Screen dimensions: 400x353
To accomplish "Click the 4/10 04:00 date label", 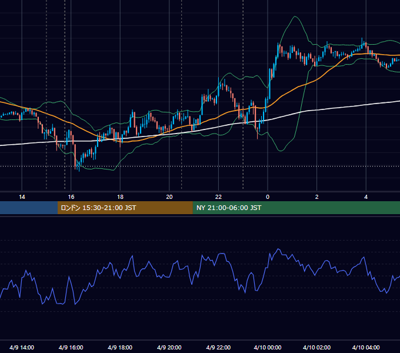I will [366, 347].
